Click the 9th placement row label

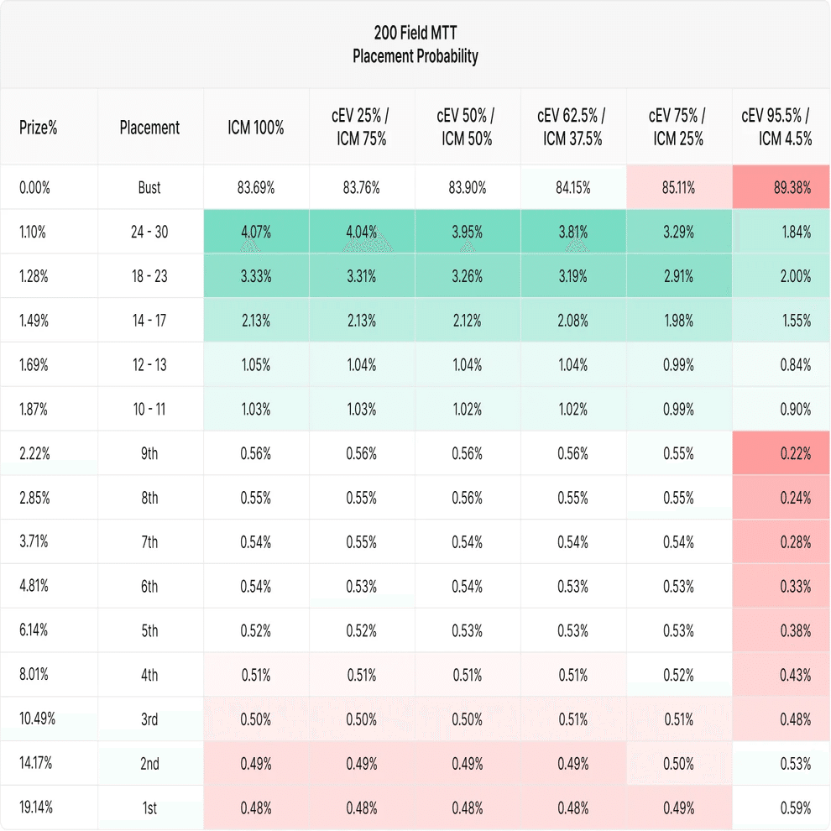click(149, 454)
